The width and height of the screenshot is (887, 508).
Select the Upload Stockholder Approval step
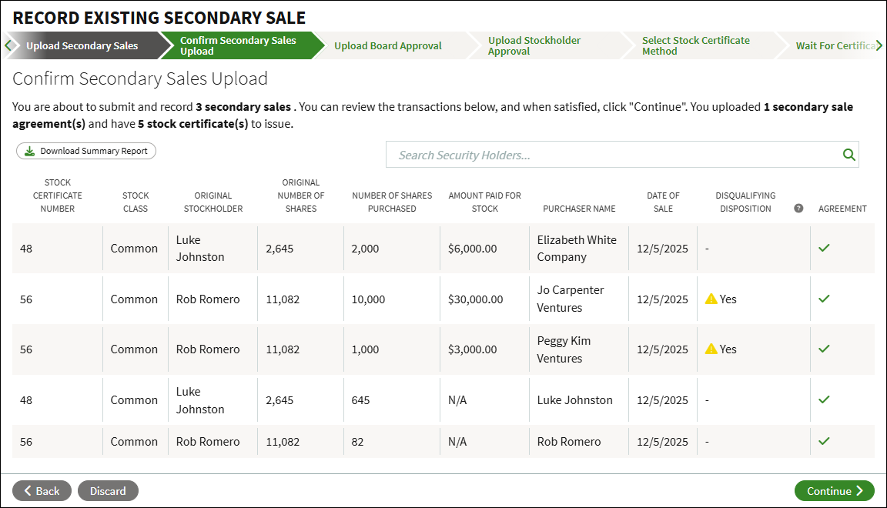click(534, 46)
